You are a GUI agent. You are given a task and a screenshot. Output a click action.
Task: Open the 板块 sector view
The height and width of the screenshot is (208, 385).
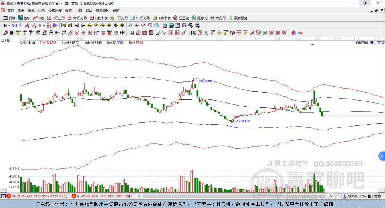24,18
